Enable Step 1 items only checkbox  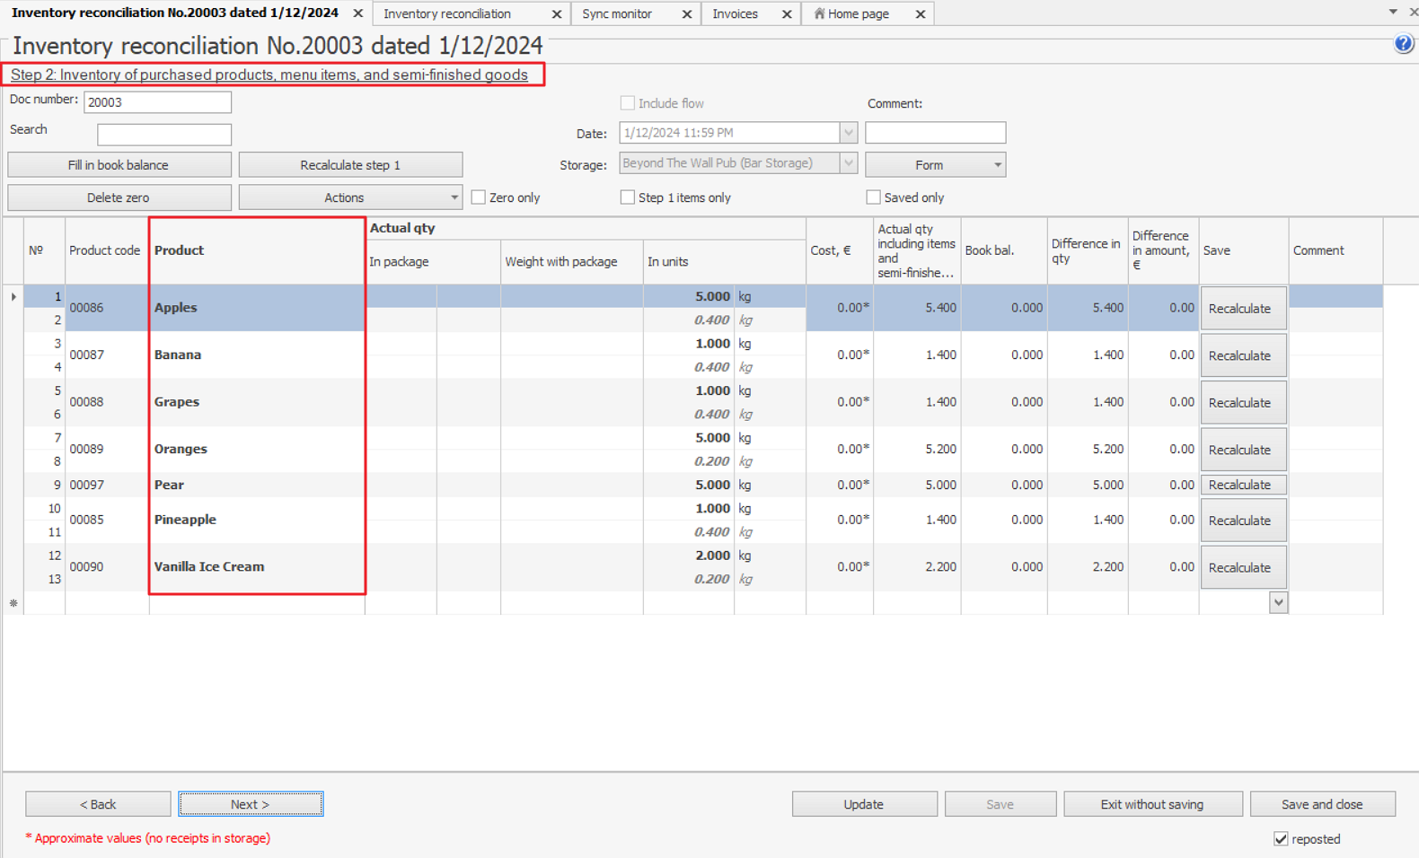coord(628,197)
